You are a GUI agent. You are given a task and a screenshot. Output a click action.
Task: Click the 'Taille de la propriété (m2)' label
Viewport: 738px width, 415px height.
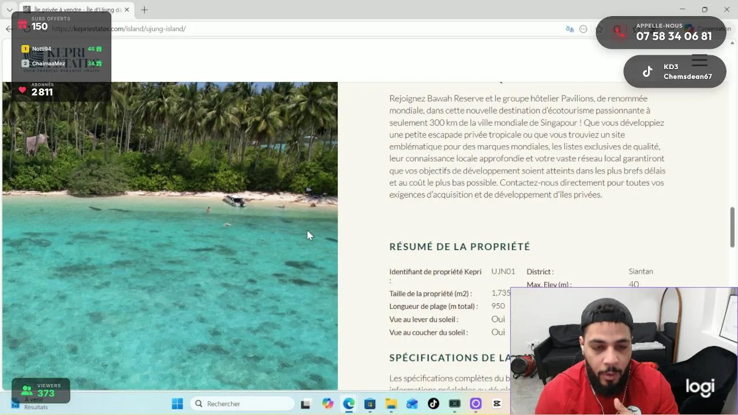click(430, 294)
